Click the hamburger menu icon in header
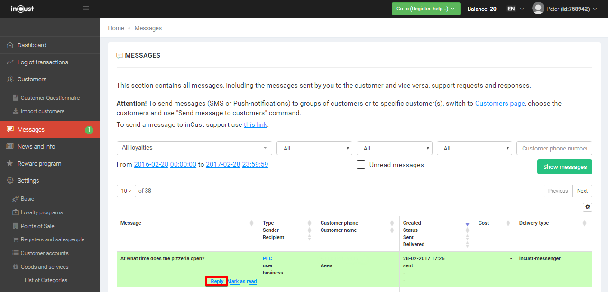Screen dimensions: 608x292 click(x=86, y=9)
